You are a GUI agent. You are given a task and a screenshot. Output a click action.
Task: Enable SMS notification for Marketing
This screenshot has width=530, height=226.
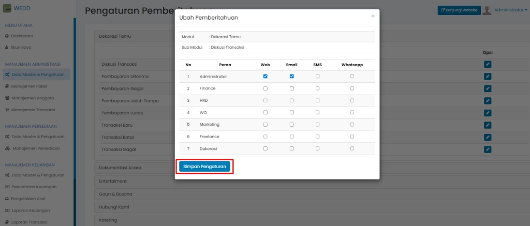317,125
